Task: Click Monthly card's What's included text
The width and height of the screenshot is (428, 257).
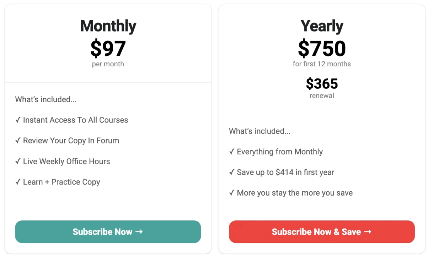Action: coord(46,99)
